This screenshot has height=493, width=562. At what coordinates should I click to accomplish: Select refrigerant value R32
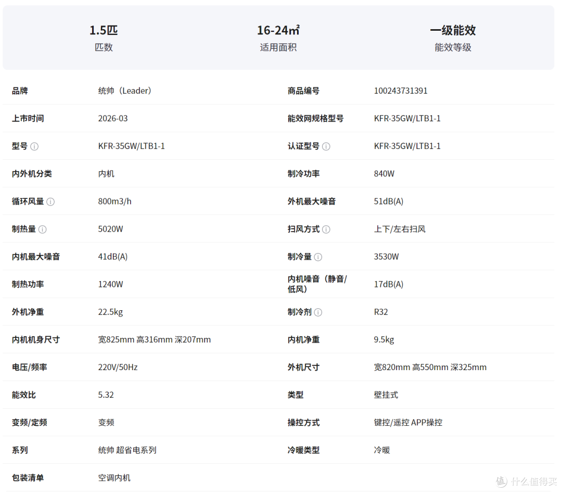click(380, 312)
